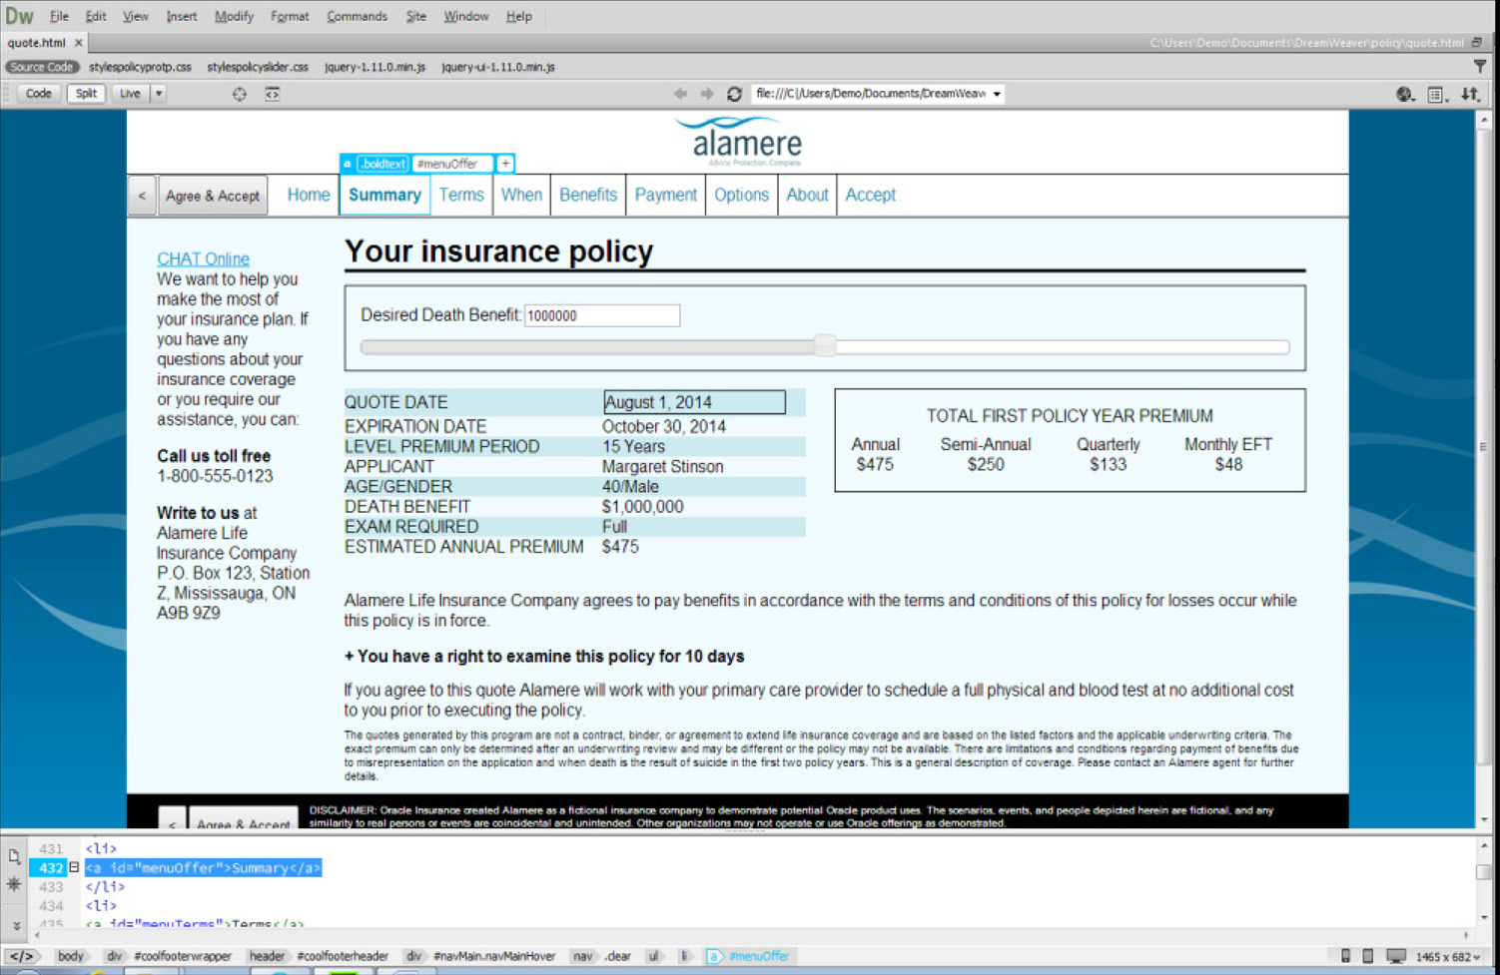
Task: Collapse code block at line 432
Action: coord(74,868)
